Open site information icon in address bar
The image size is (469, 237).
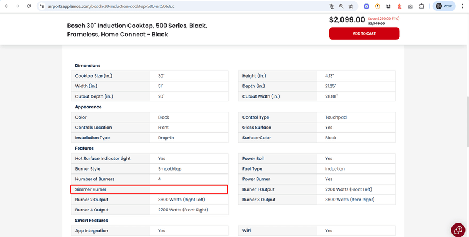pos(42,6)
